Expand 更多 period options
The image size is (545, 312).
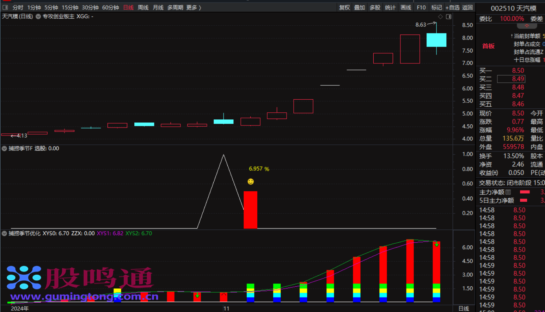tap(194, 7)
